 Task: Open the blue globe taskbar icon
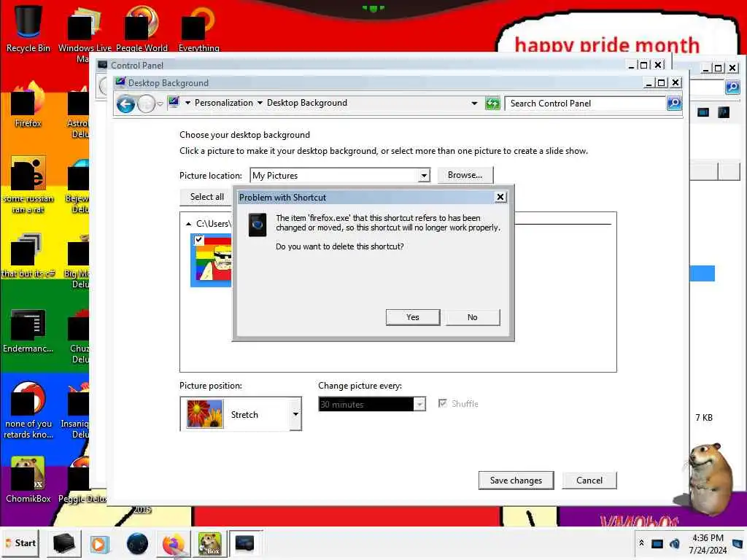tap(137, 543)
